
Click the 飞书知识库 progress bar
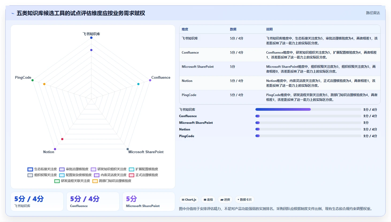[308, 109]
